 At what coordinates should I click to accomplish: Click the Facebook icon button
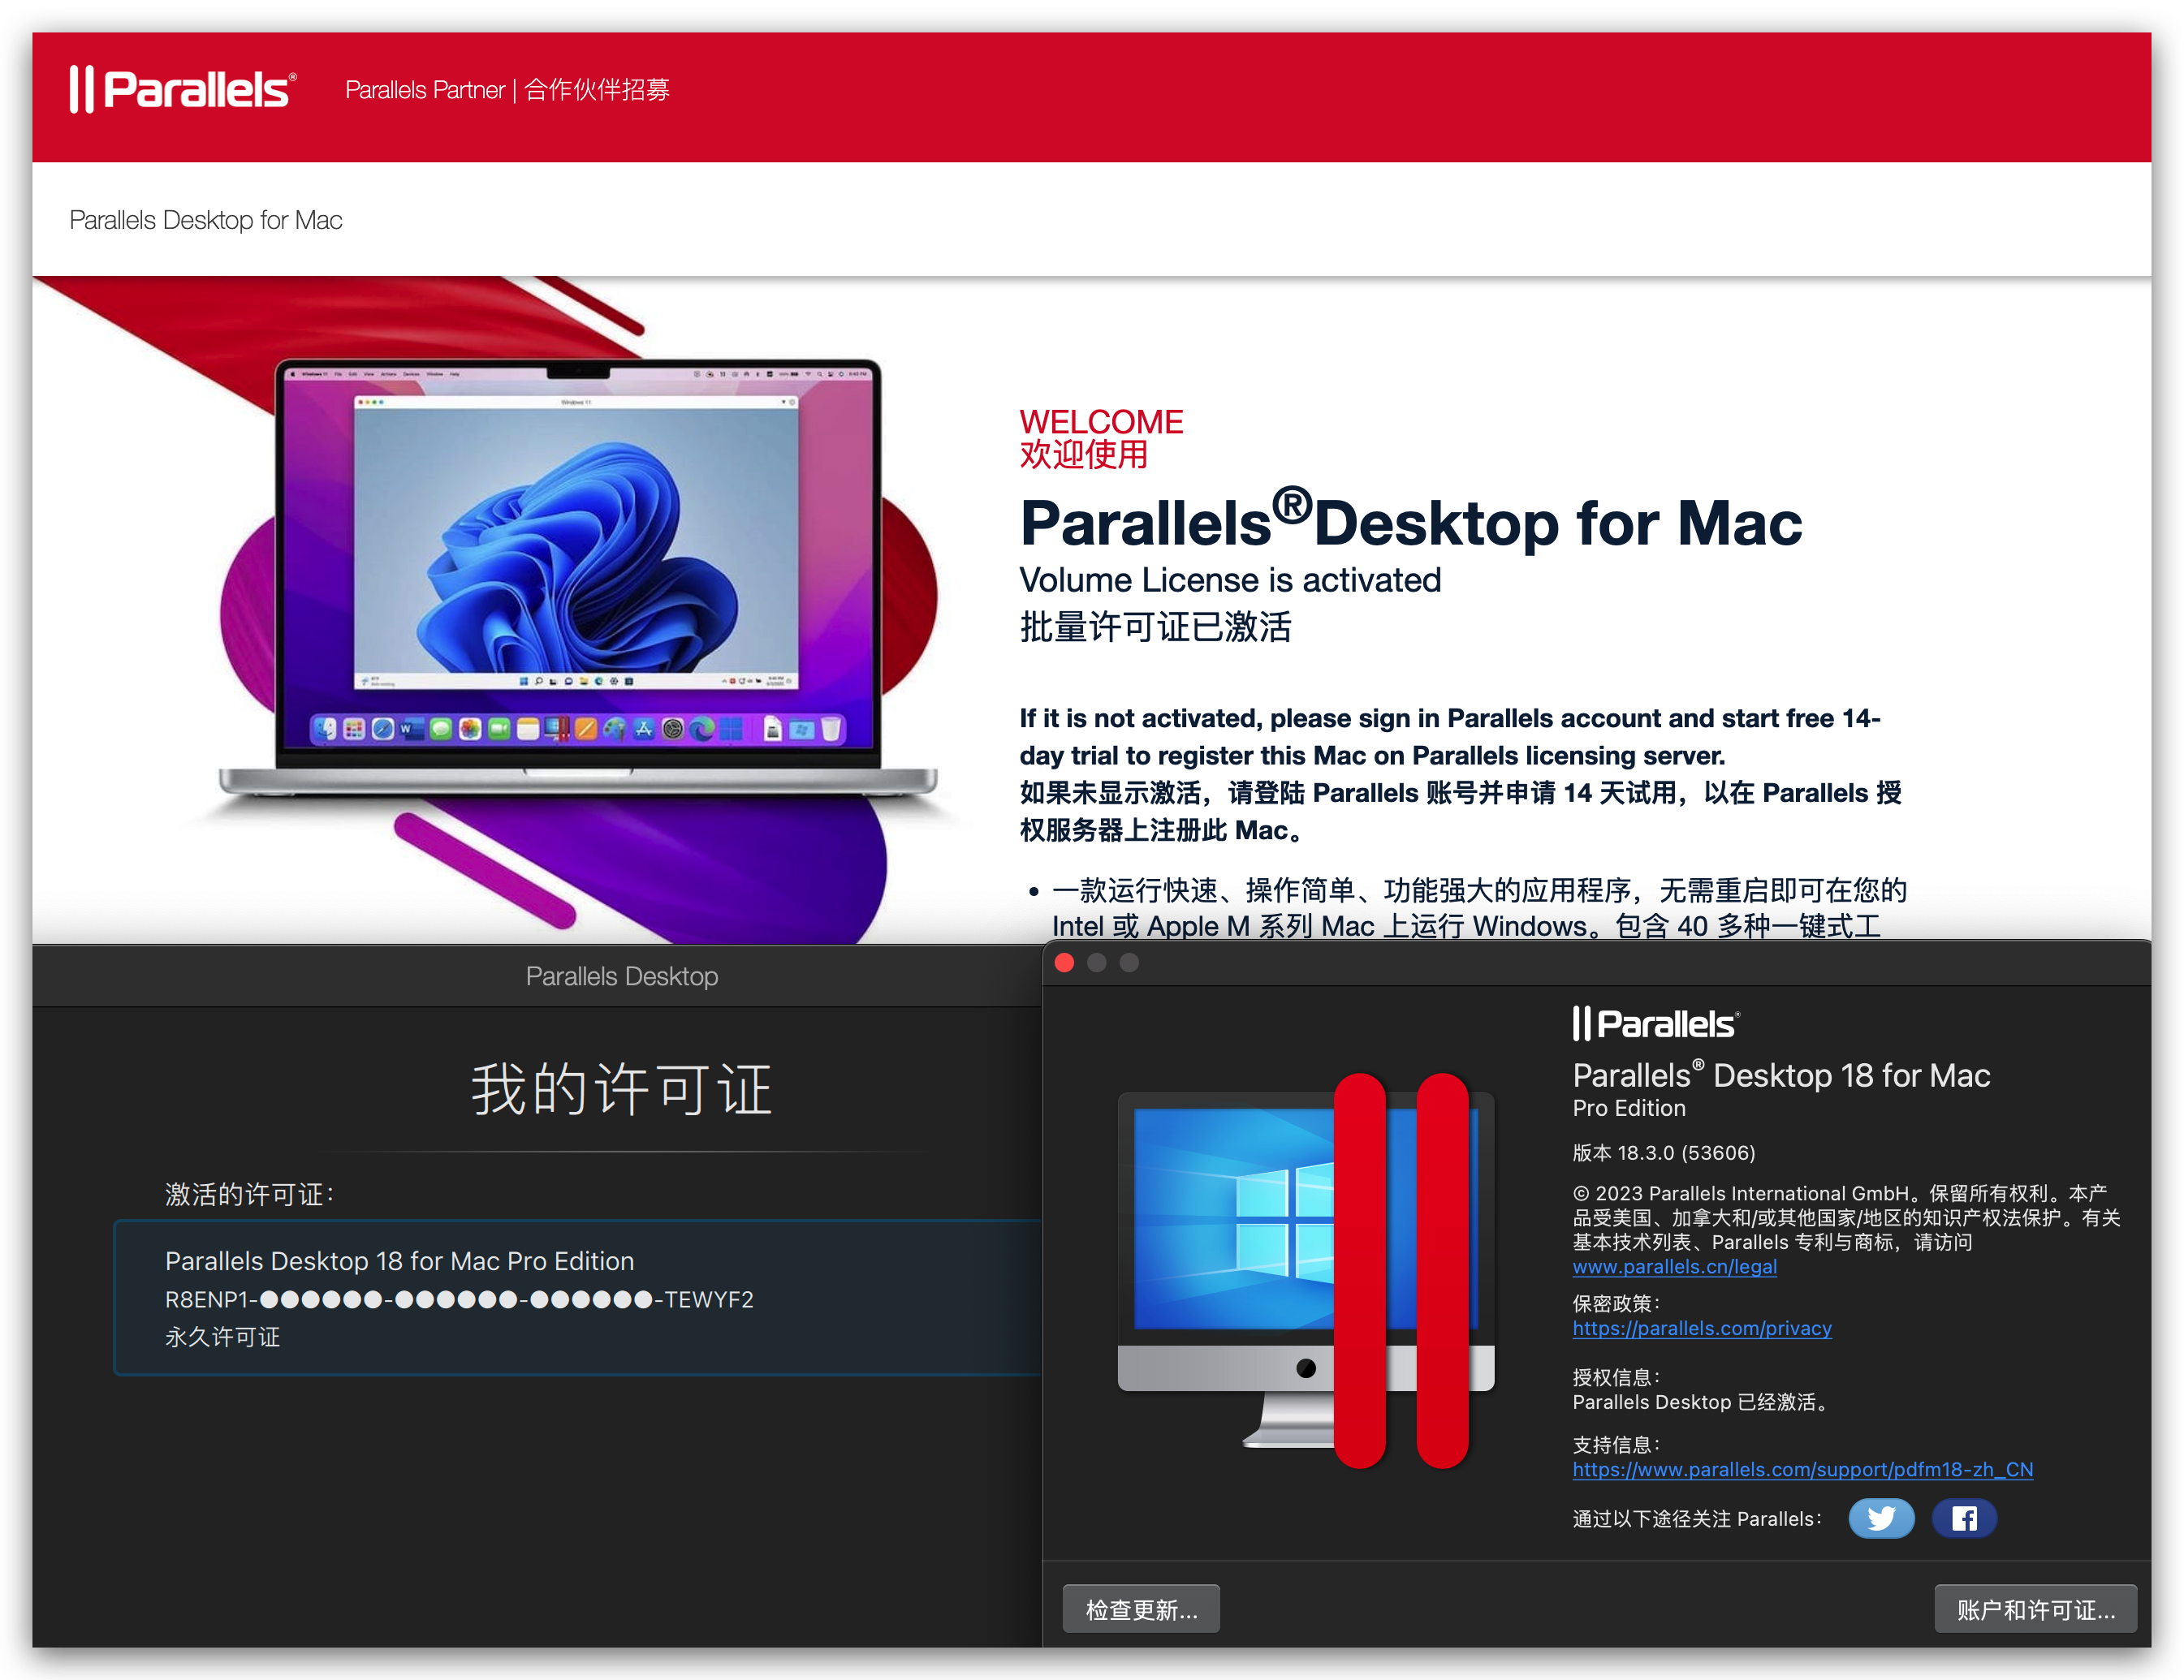[x=1963, y=1518]
